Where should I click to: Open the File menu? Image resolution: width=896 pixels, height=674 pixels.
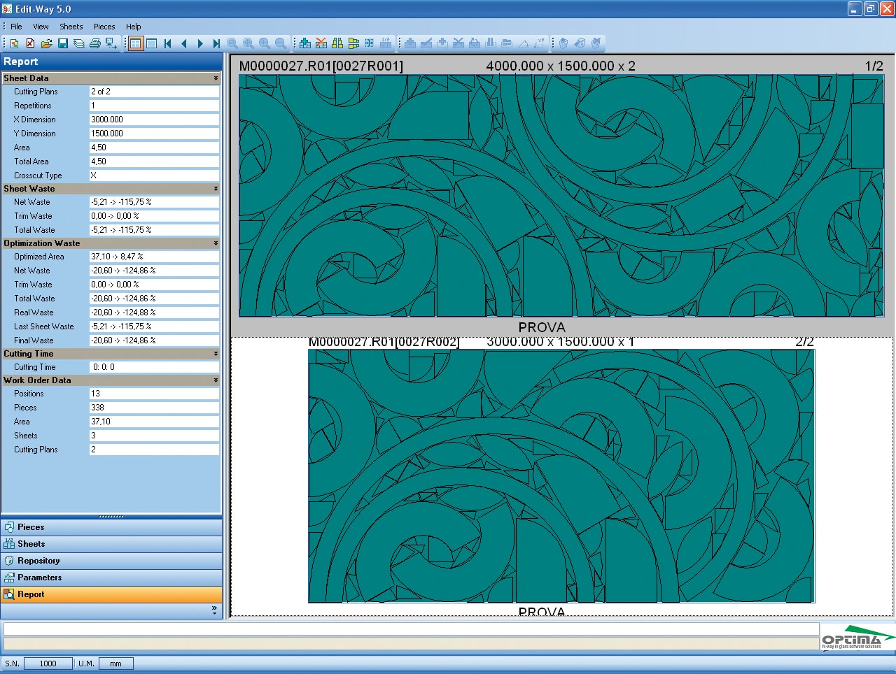click(x=16, y=27)
